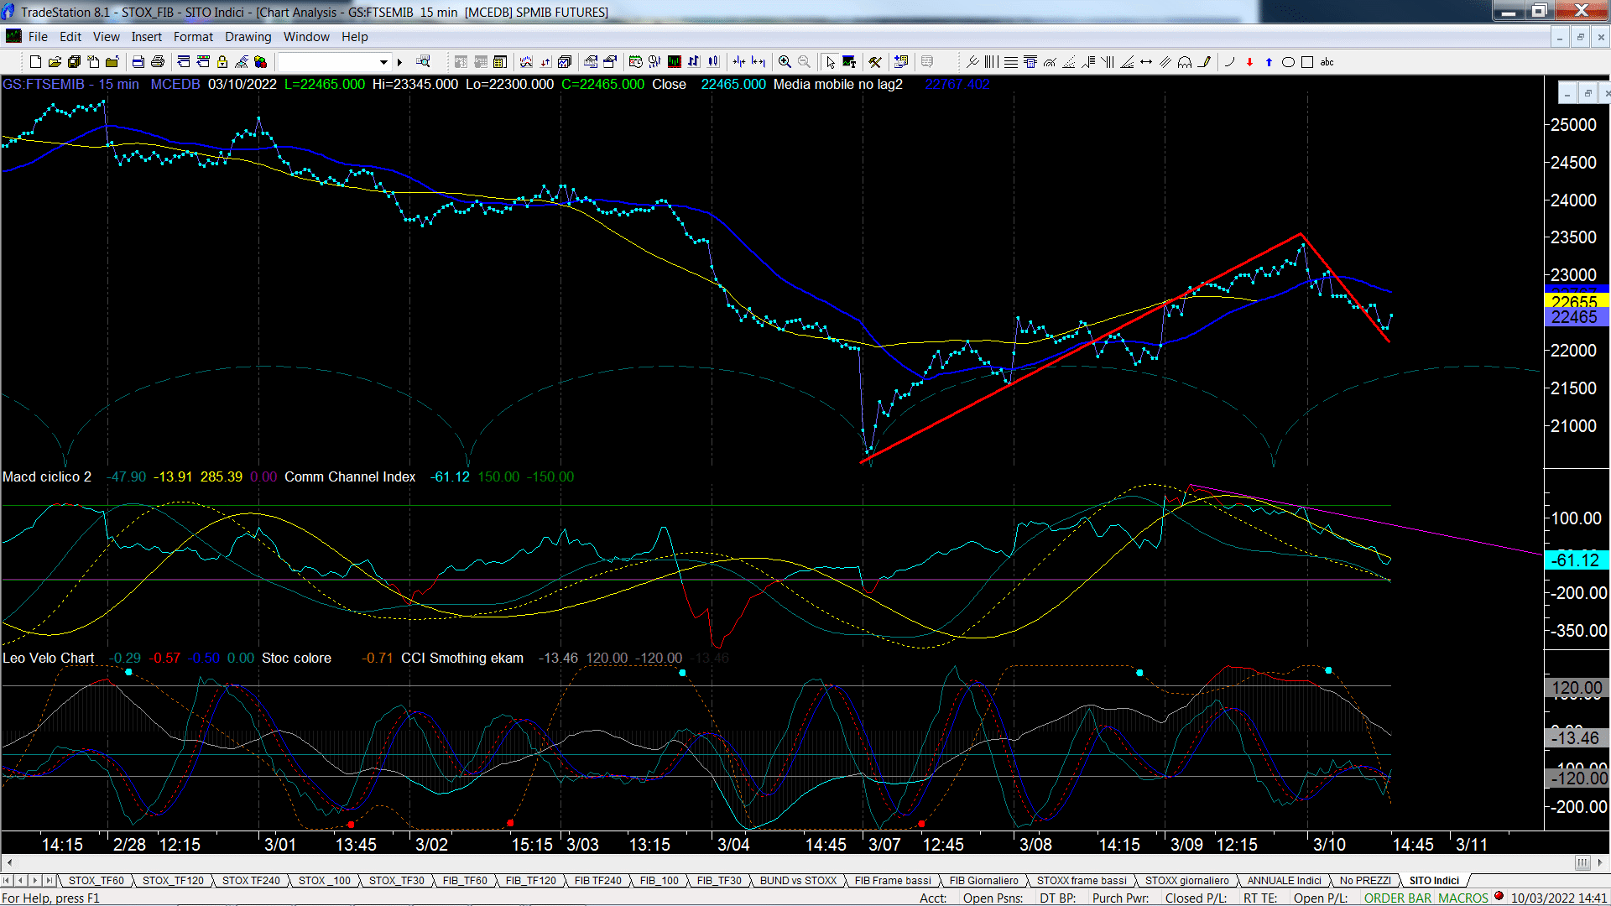This screenshot has width=1611, height=906.
Task: Click the increase bar spacing icon
Action: point(759,62)
